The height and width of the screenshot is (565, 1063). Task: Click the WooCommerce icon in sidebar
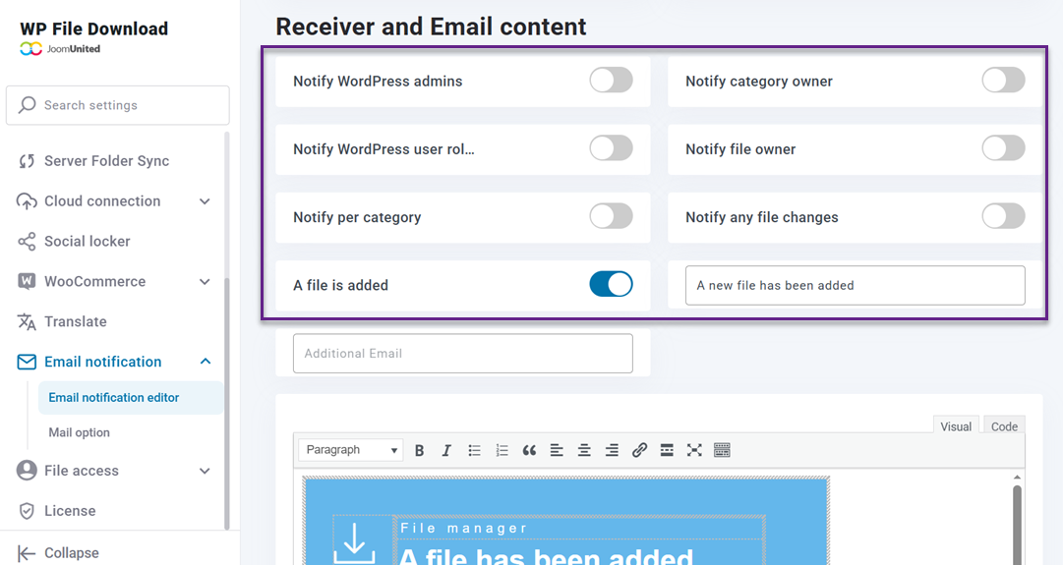(x=27, y=281)
